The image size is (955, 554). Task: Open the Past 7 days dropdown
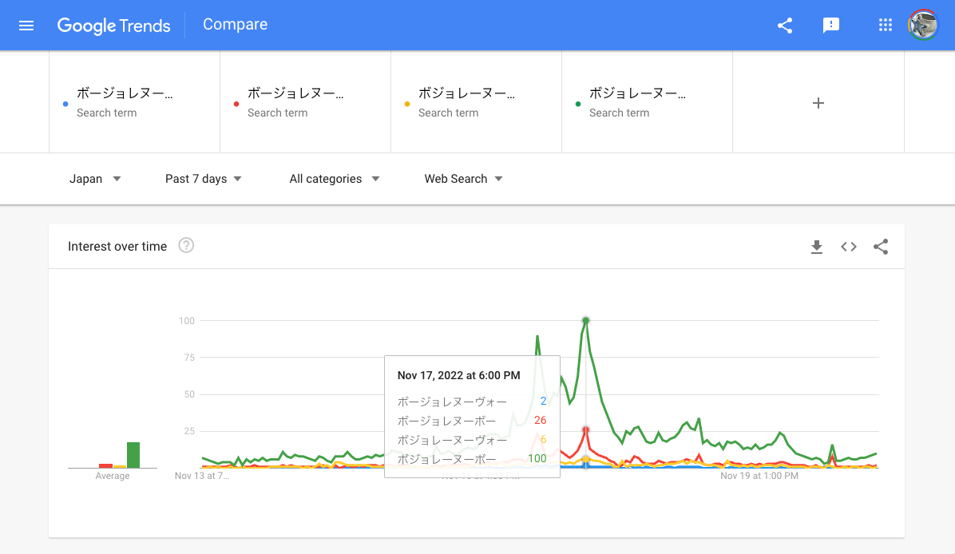(x=203, y=179)
